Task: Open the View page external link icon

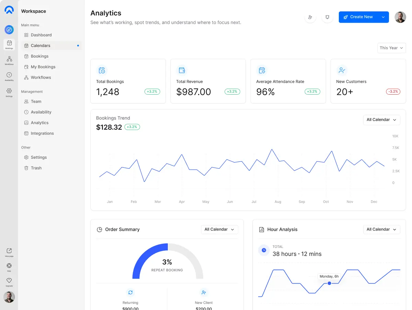Action: 9,251
